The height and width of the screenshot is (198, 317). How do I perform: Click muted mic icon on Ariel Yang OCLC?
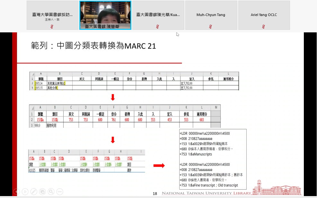click(263, 27)
